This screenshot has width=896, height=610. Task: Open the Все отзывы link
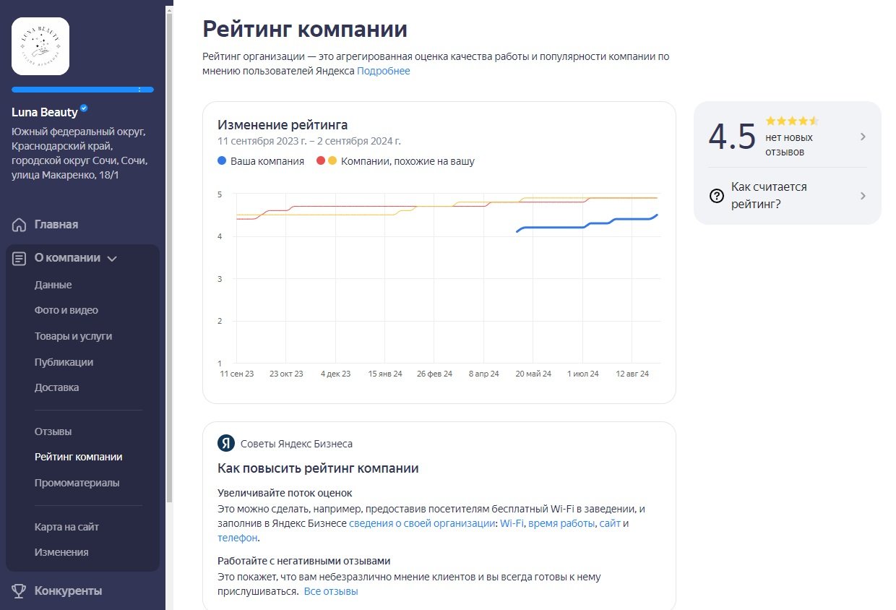tap(331, 591)
